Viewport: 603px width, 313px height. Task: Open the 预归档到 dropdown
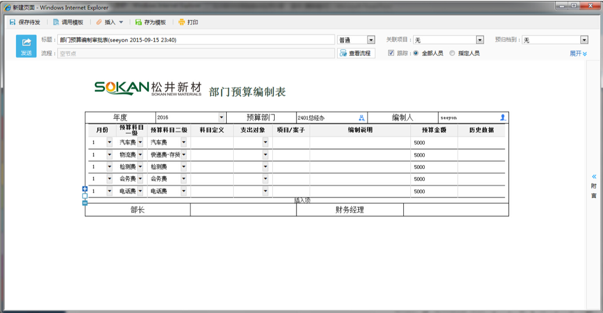584,40
